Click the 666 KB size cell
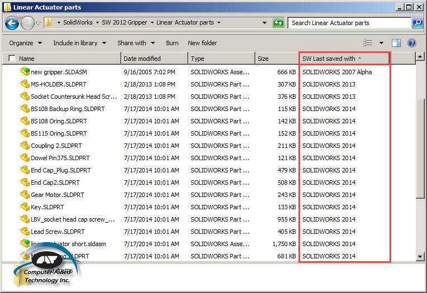Image resolution: width=427 pixels, height=293 pixels. (287, 72)
